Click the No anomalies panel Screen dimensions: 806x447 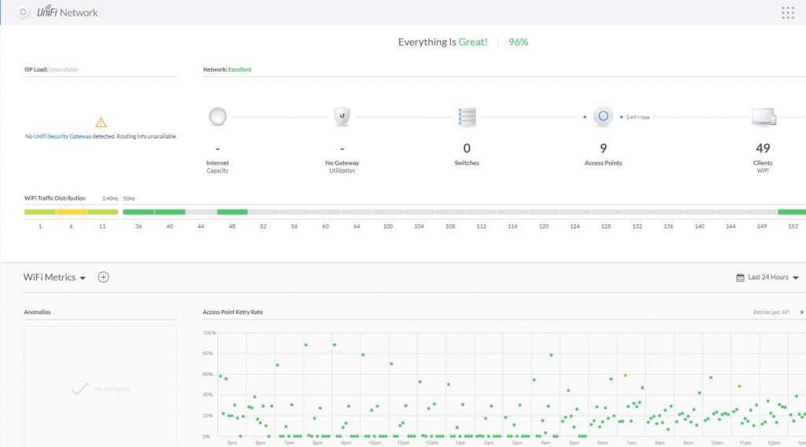click(x=100, y=387)
